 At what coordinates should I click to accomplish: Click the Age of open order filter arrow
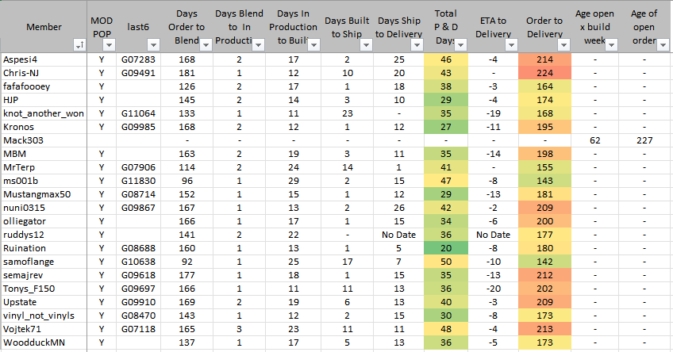665,47
